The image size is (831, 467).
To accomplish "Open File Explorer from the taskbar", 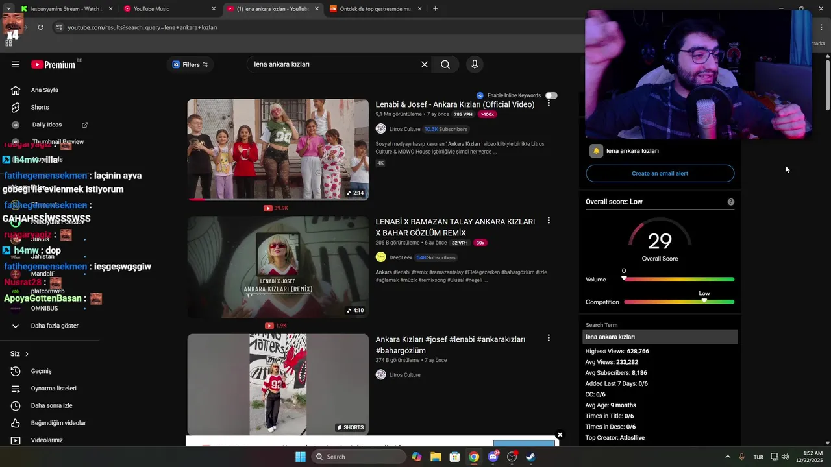I will (x=436, y=457).
